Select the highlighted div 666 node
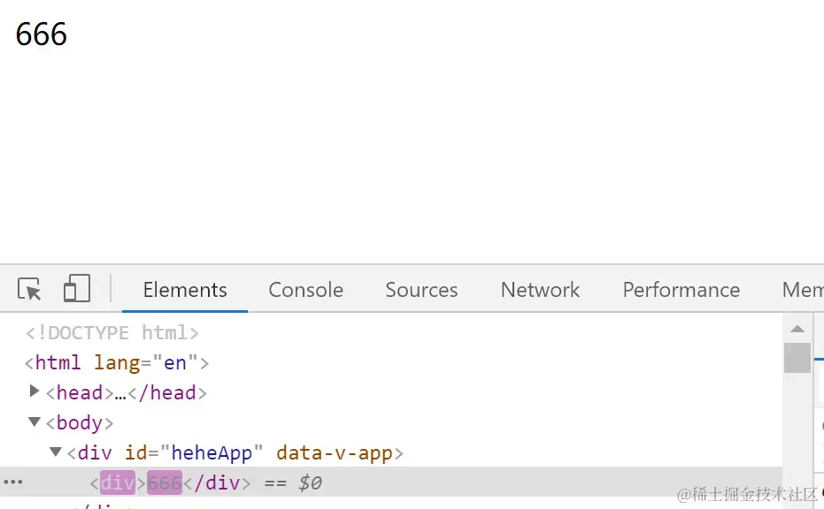824x509 pixels. pyautogui.click(x=170, y=482)
